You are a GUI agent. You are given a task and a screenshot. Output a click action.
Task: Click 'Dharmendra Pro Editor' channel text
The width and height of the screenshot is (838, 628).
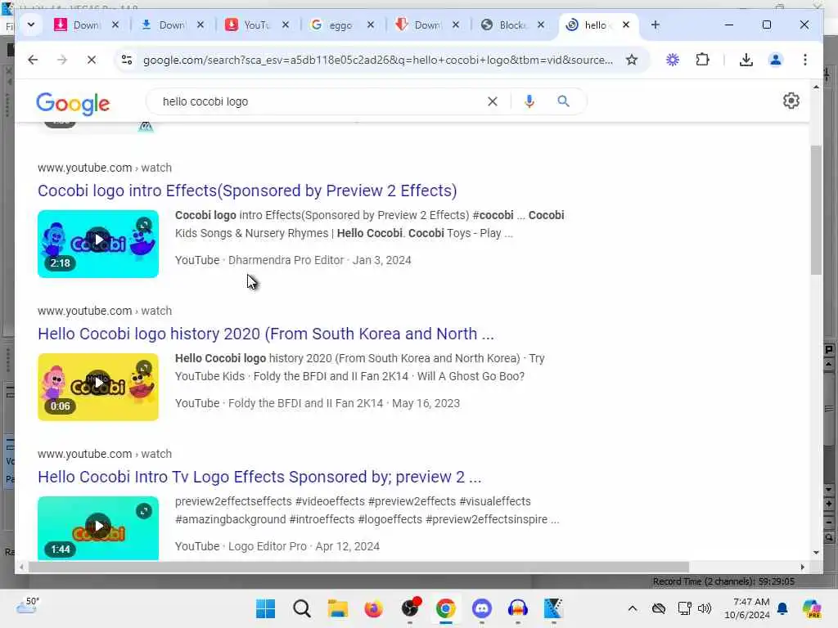coord(286,260)
